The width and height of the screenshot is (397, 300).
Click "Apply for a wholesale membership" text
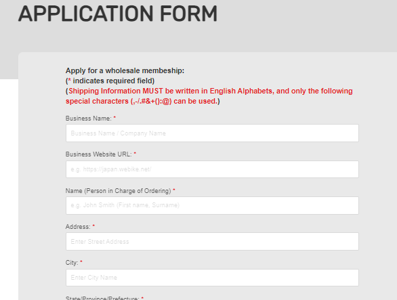pos(125,70)
